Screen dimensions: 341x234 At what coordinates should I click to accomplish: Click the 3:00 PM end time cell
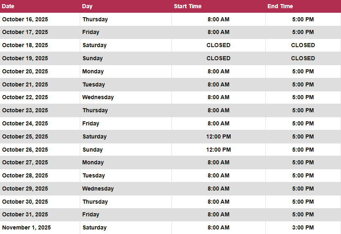(303, 227)
